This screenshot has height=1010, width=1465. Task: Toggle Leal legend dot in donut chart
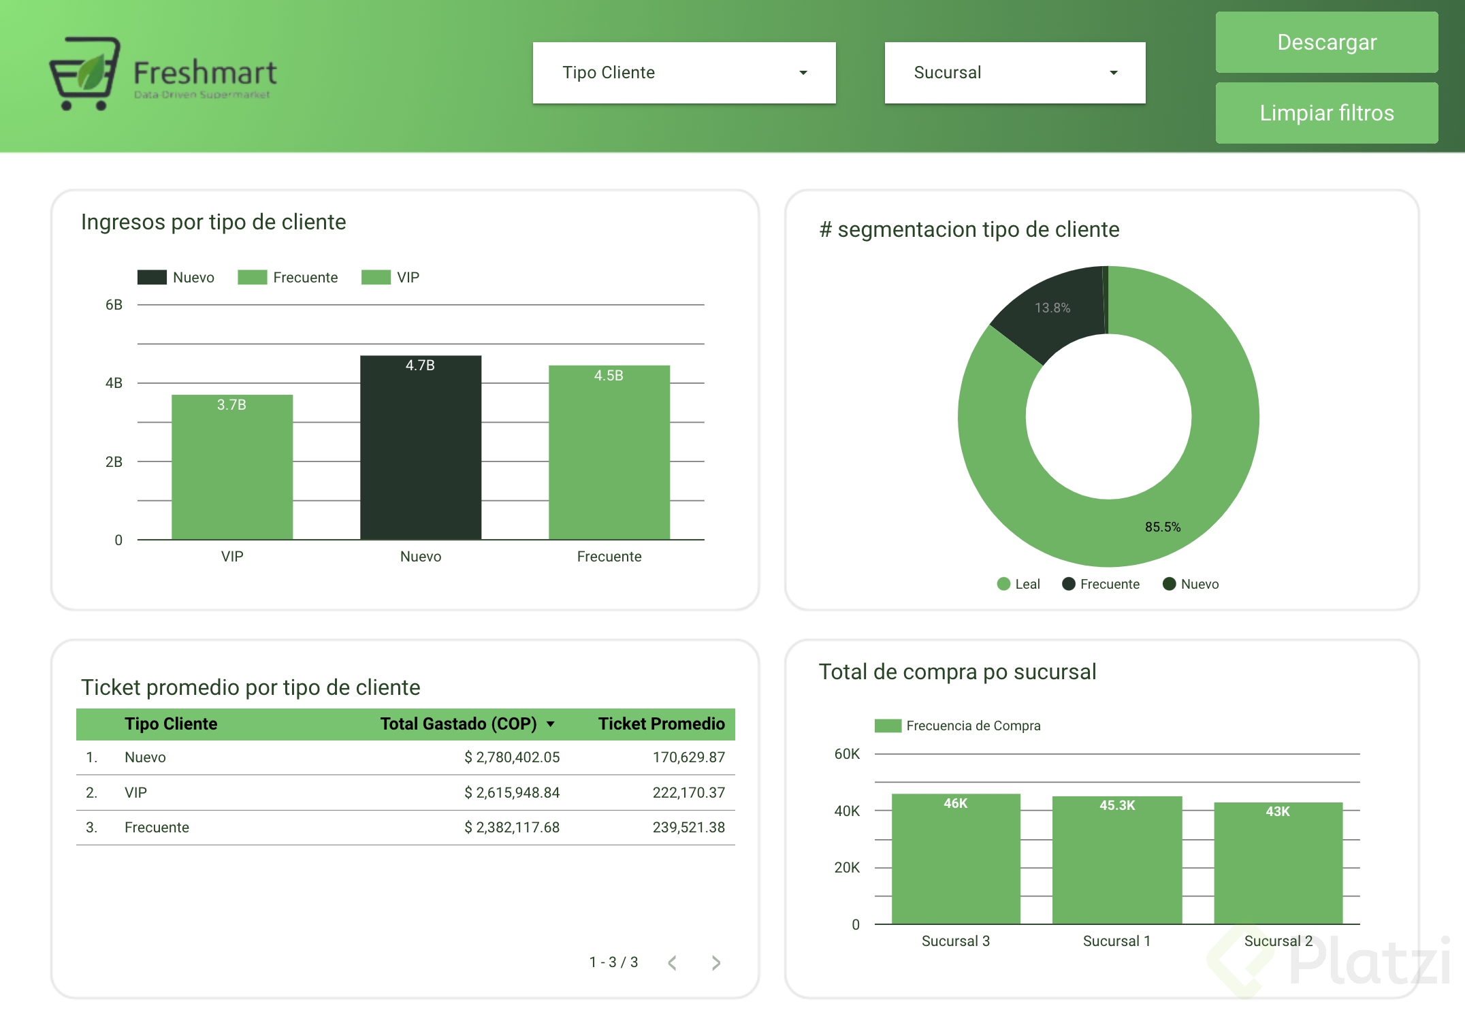click(1003, 584)
